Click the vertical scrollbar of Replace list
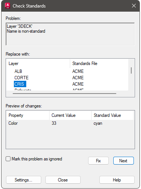 click(x=131, y=70)
